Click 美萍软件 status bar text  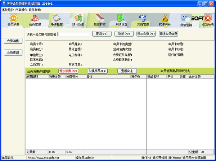click(x=8, y=158)
